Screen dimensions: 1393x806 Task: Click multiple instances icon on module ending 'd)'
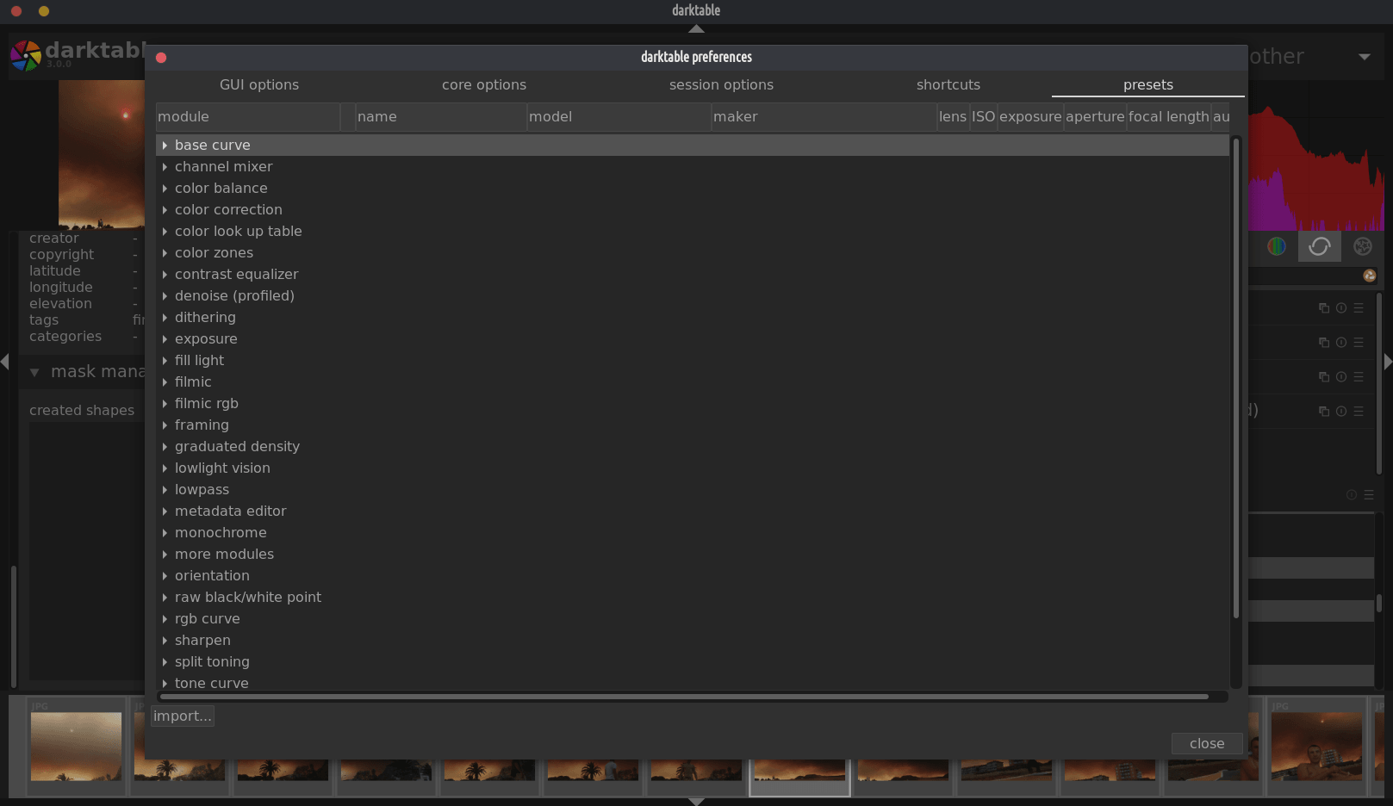[x=1324, y=412]
